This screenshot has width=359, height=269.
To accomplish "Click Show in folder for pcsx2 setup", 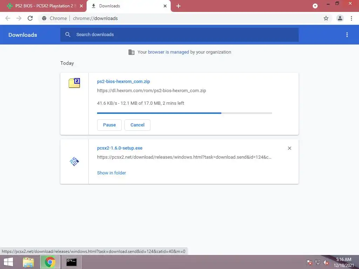I will [111, 173].
